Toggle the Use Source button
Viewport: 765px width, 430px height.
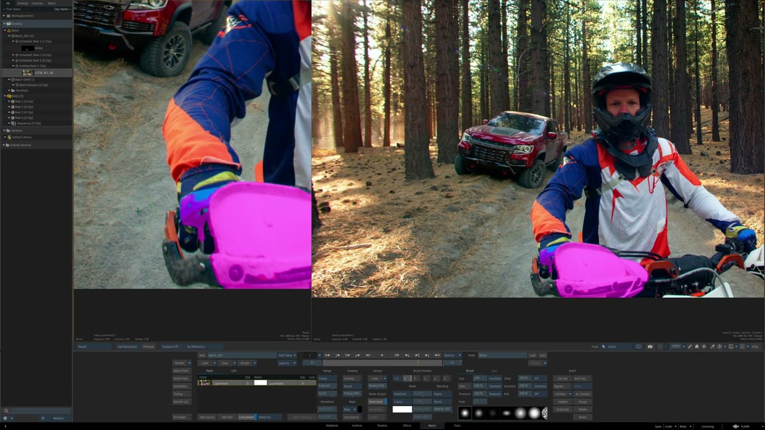point(352,417)
